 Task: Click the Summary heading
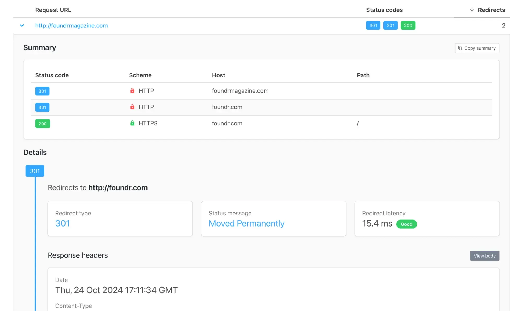40,48
